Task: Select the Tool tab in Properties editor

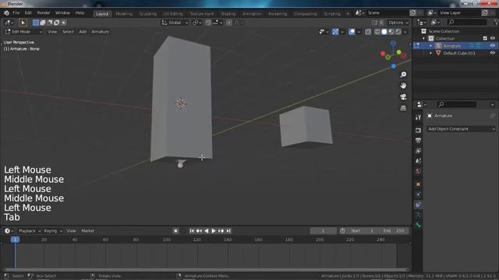Action: tap(418, 117)
